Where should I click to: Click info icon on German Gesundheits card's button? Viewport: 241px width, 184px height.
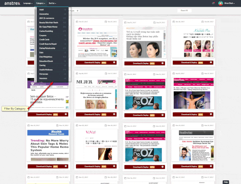114,62
